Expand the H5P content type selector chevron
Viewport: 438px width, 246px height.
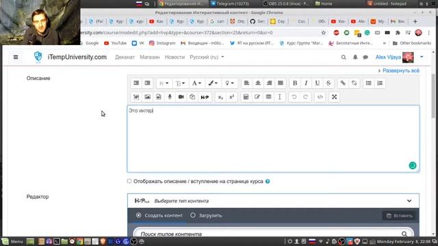tap(409, 201)
